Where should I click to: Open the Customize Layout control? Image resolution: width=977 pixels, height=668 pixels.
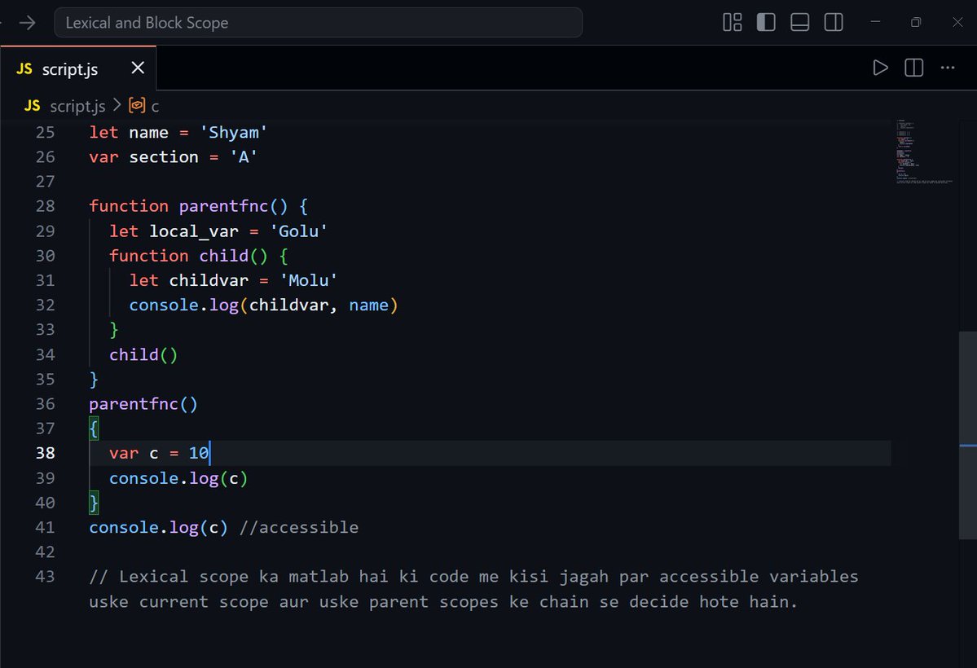tap(731, 22)
